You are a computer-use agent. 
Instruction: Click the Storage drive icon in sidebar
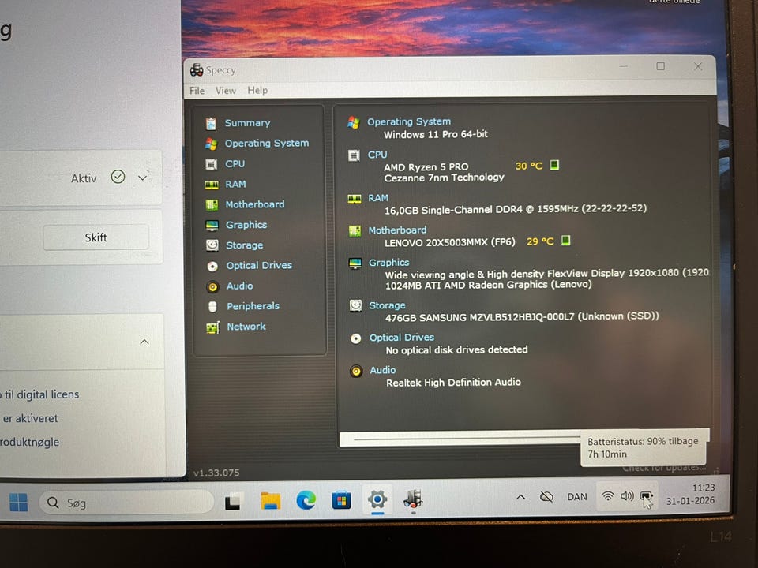(x=212, y=245)
